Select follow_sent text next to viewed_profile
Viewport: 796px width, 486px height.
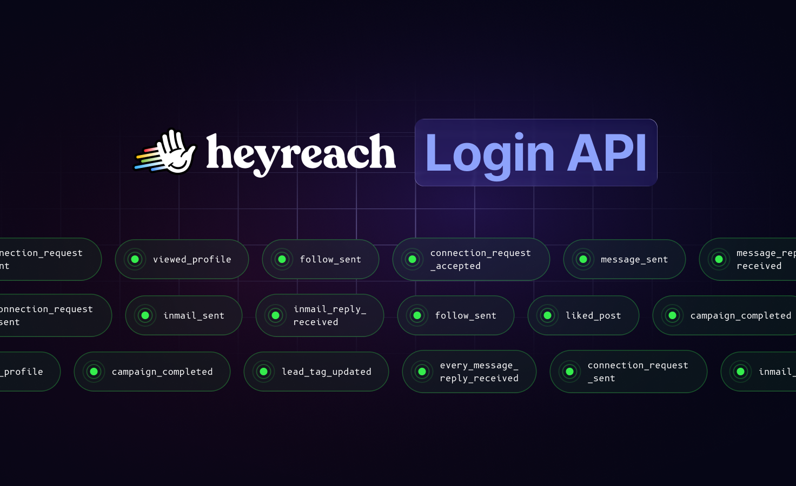click(330, 260)
